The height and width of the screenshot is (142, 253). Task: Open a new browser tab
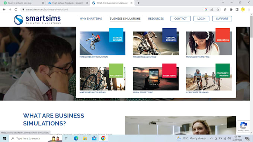coord(138,3)
